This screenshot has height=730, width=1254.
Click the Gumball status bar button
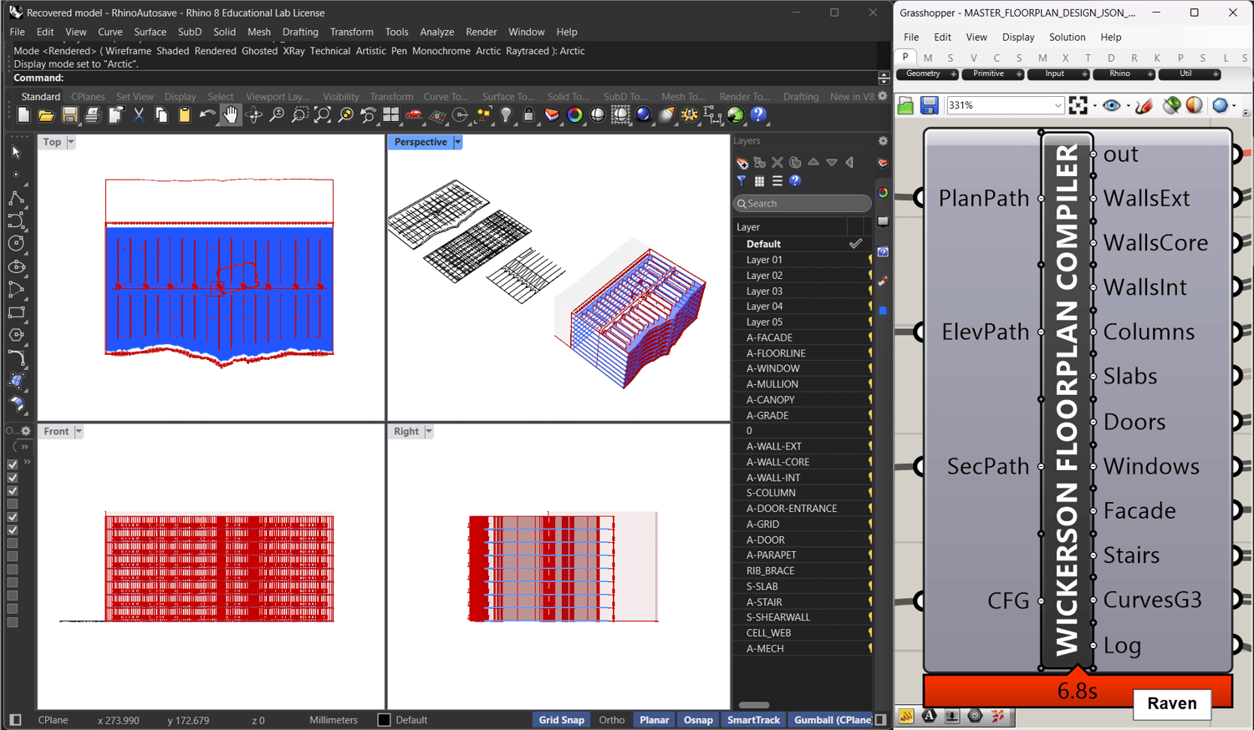click(x=832, y=720)
